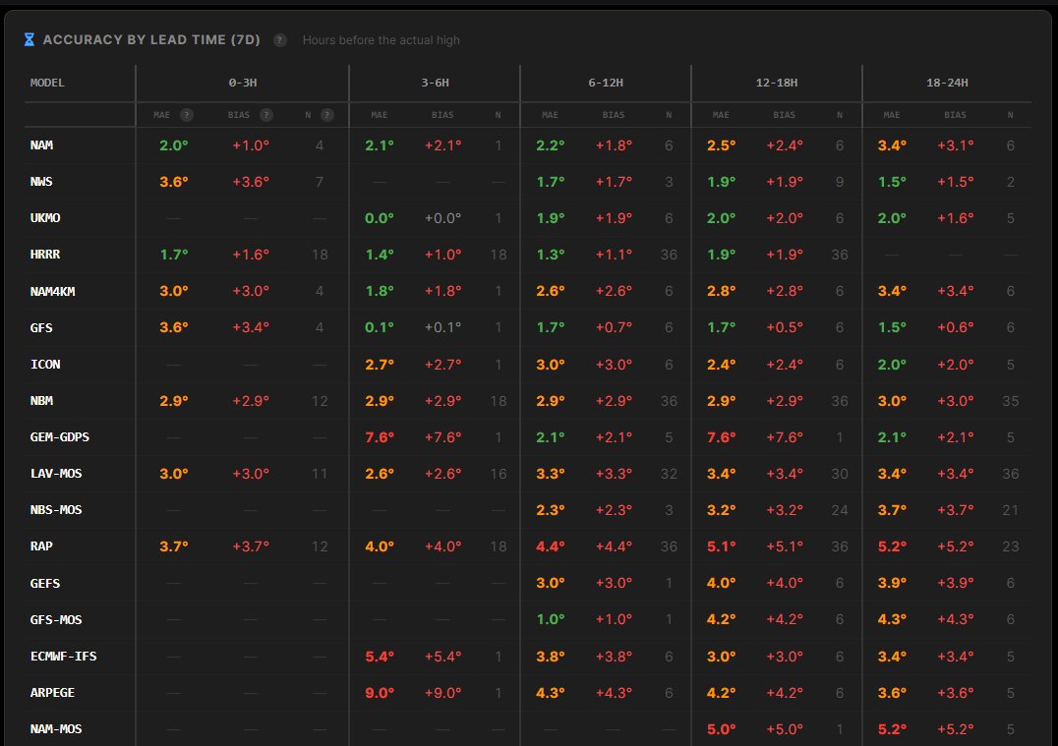Select the NAM model row label
1058x746 pixels.
tap(41, 145)
